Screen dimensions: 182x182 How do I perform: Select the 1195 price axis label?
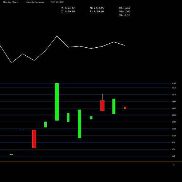pos(174,88)
